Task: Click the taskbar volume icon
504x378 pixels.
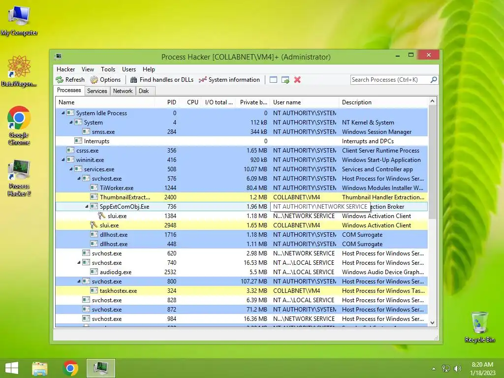Action: pyautogui.click(x=457, y=369)
